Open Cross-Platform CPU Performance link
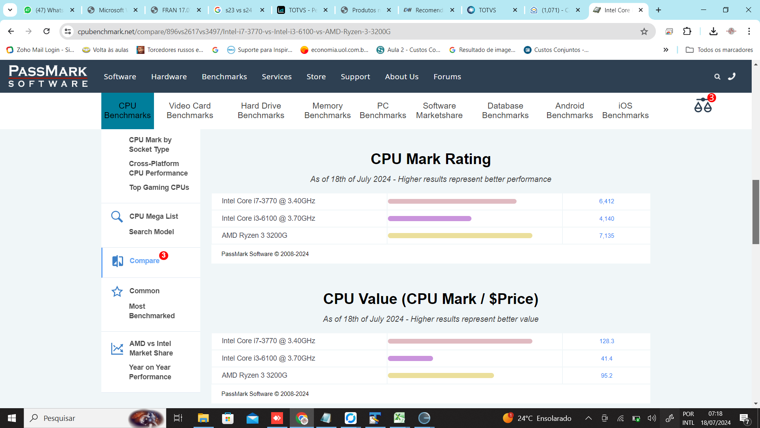 pyautogui.click(x=158, y=168)
